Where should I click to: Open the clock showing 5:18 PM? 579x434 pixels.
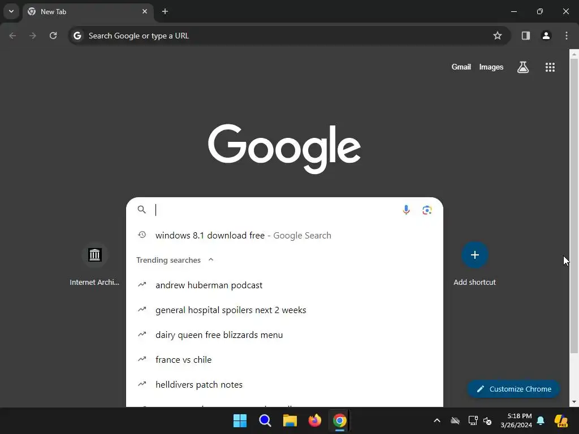(x=516, y=420)
